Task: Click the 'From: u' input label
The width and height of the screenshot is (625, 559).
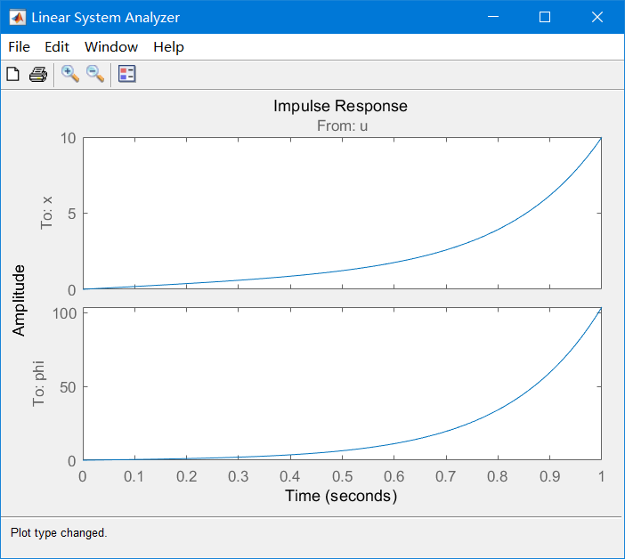Action: [x=343, y=126]
